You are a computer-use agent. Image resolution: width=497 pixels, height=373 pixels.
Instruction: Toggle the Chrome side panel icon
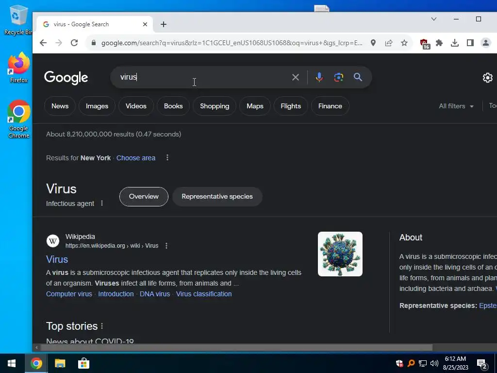point(470,43)
